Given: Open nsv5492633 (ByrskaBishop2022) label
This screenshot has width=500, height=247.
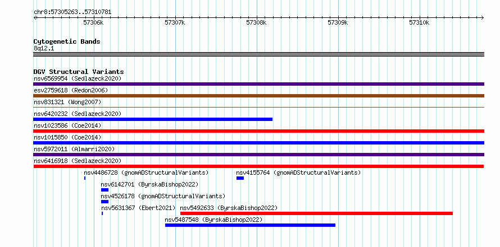Looking at the screenshot, I should pos(229,208).
